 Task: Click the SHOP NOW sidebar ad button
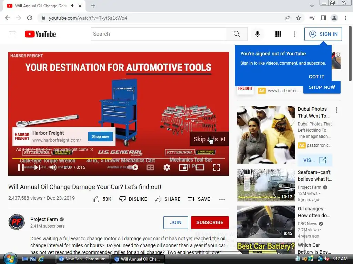click(322, 87)
